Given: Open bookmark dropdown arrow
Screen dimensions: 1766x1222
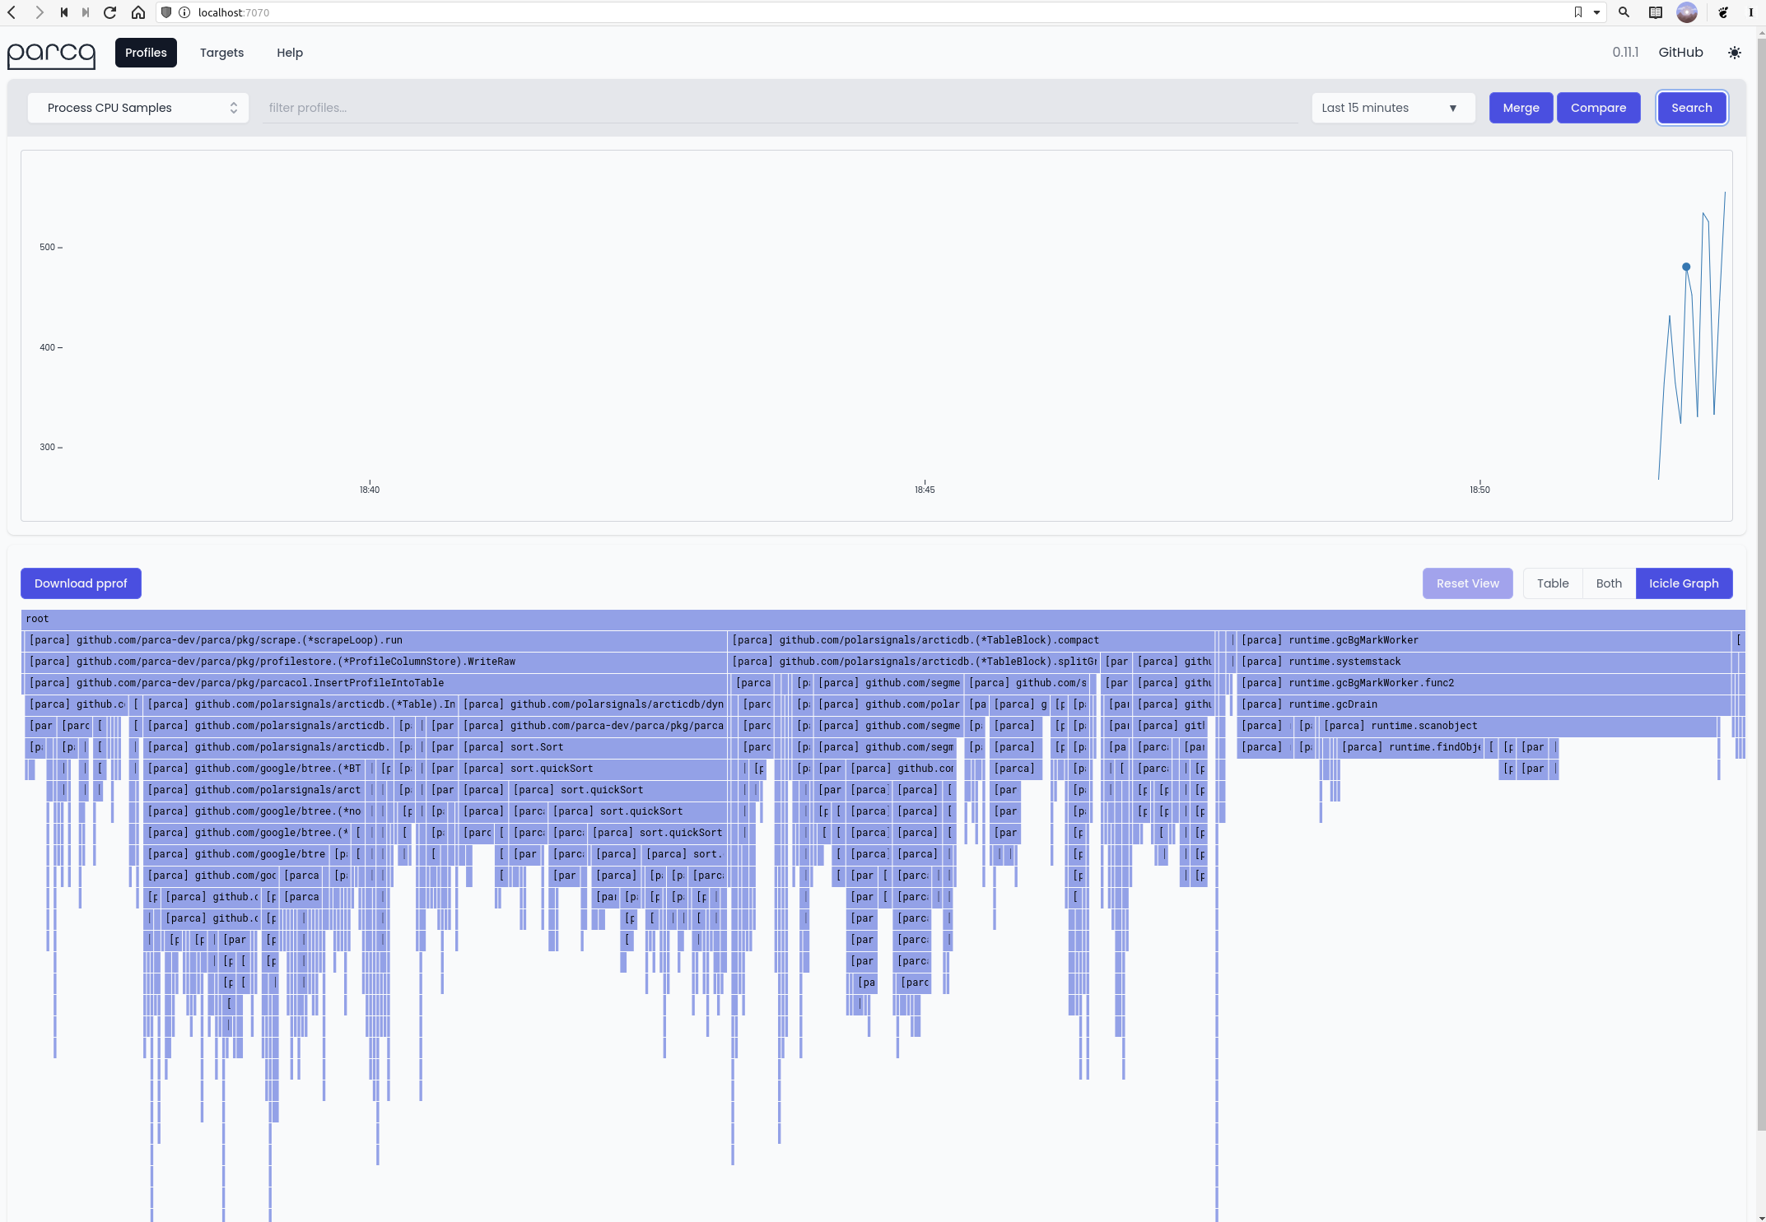Looking at the screenshot, I should 1596,12.
